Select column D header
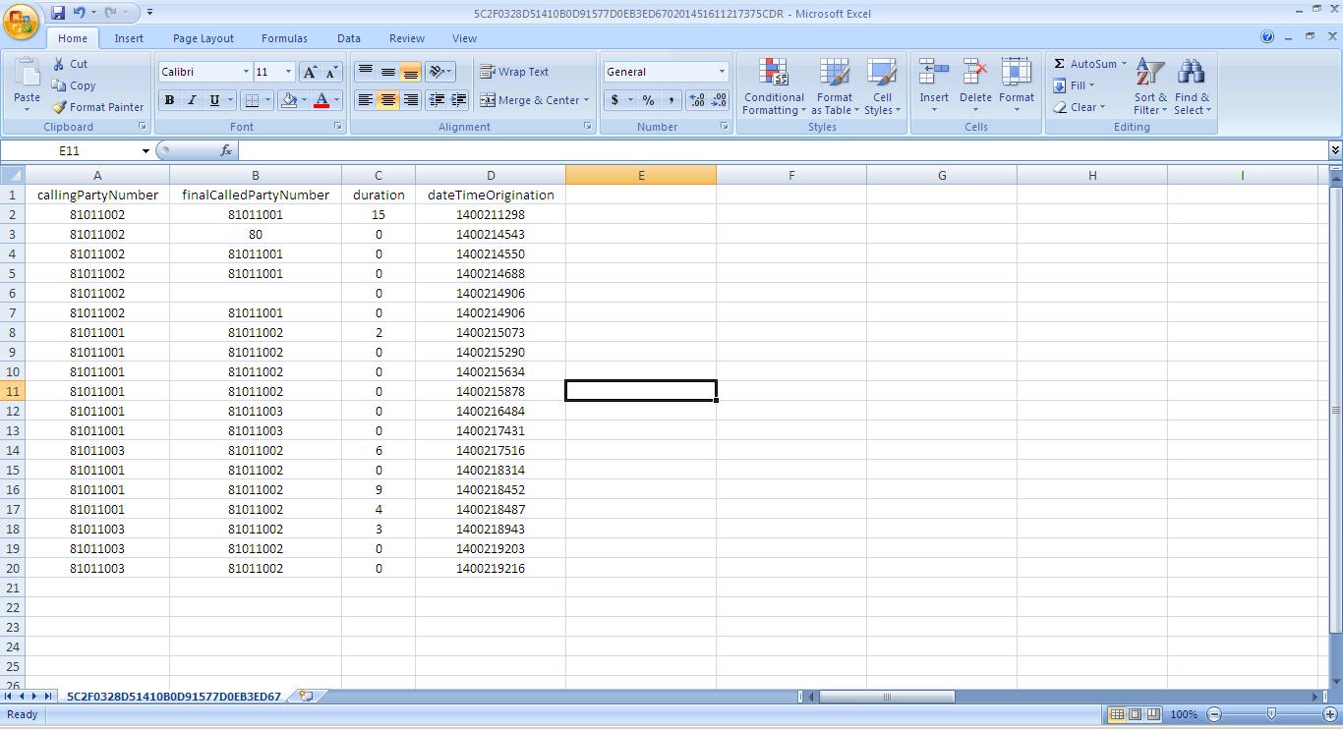 pos(491,175)
